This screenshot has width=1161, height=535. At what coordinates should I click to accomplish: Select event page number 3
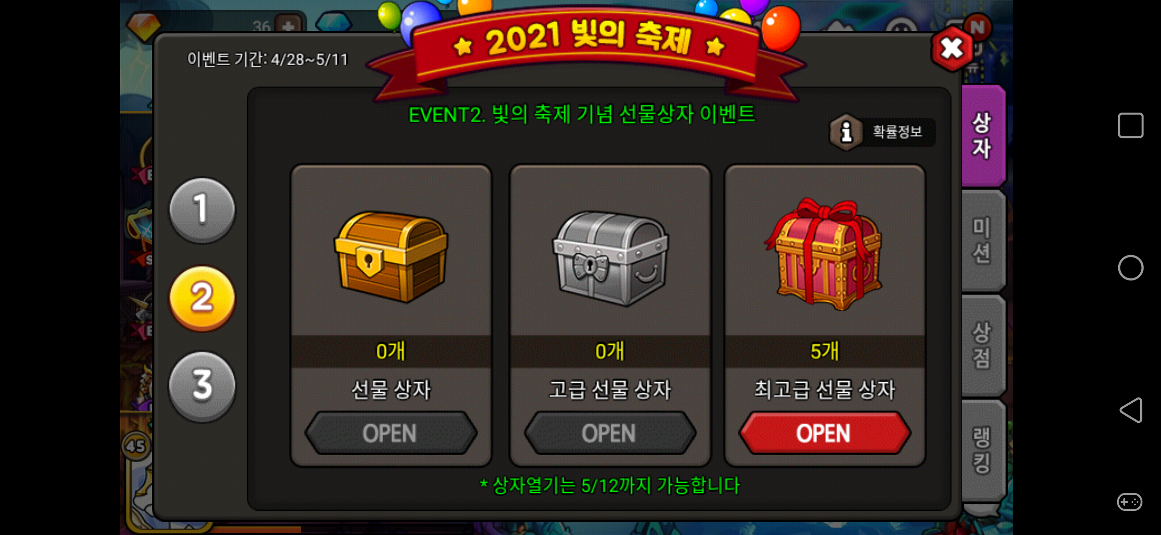202,386
